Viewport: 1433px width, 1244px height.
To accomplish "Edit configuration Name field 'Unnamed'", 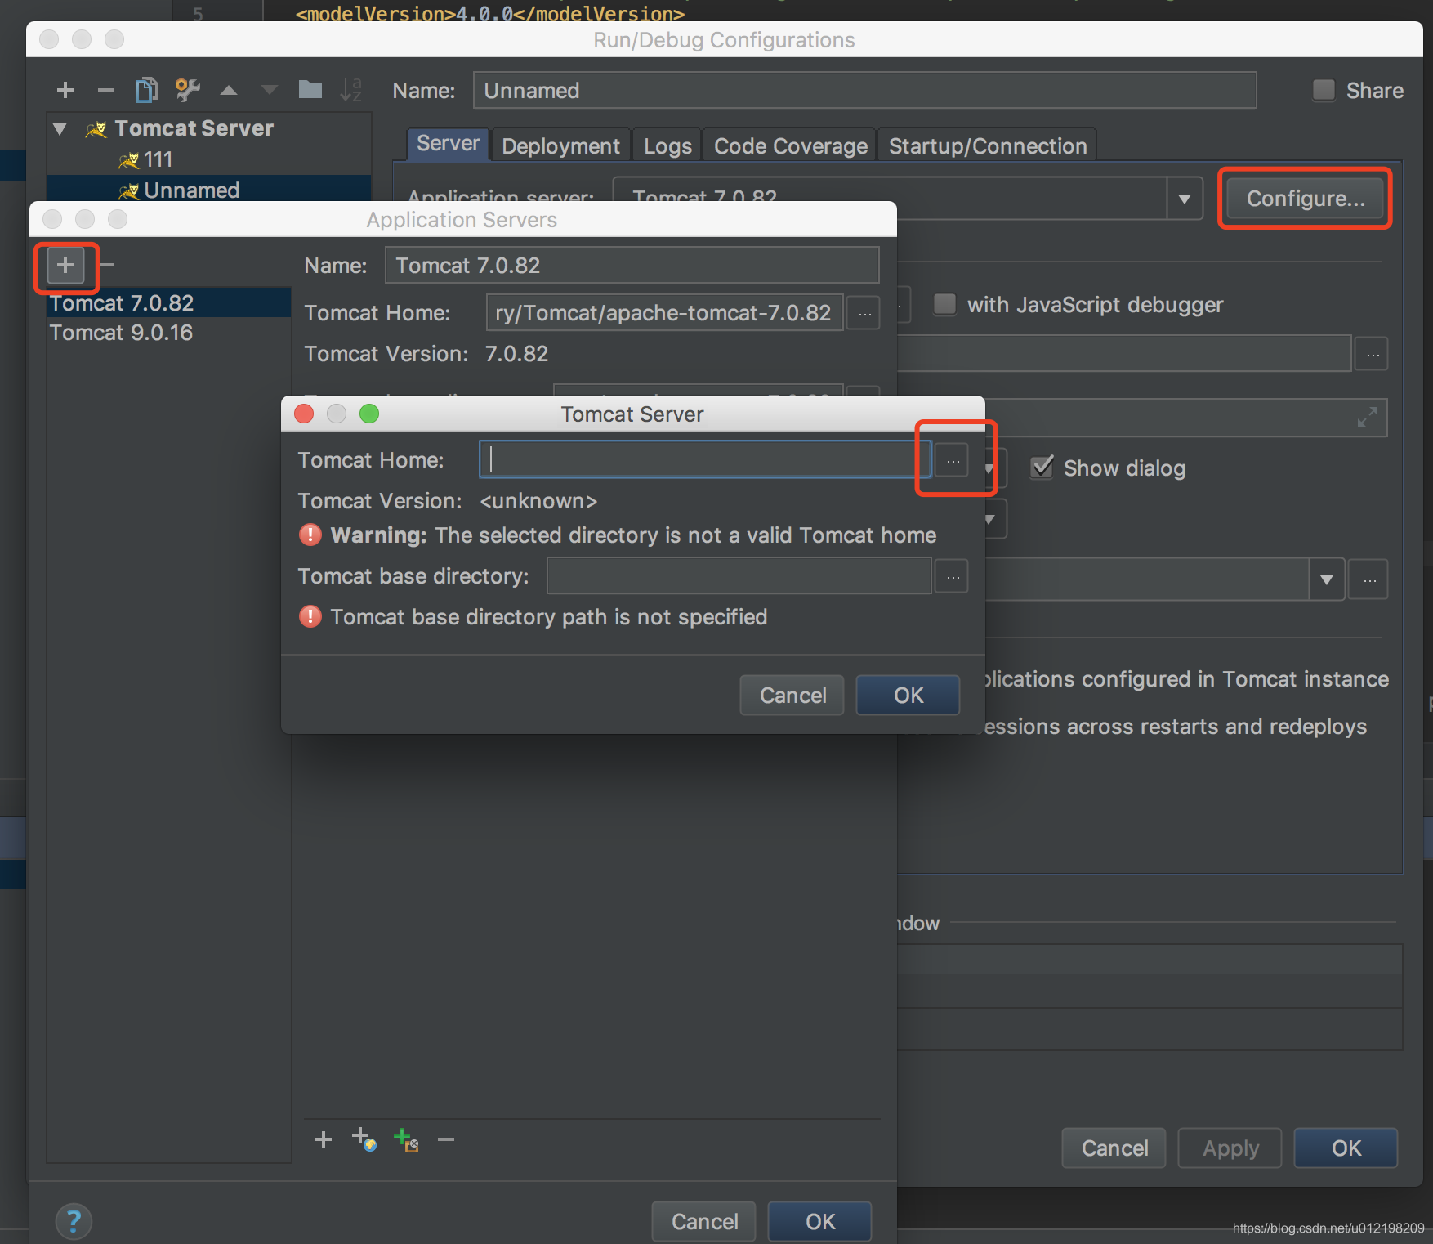I will point(864,90).
